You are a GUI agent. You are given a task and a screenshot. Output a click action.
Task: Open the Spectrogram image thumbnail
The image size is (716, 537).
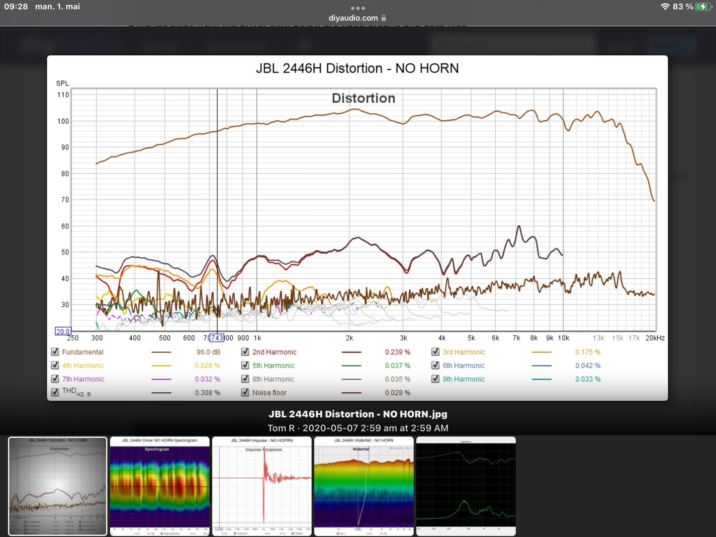160,486
